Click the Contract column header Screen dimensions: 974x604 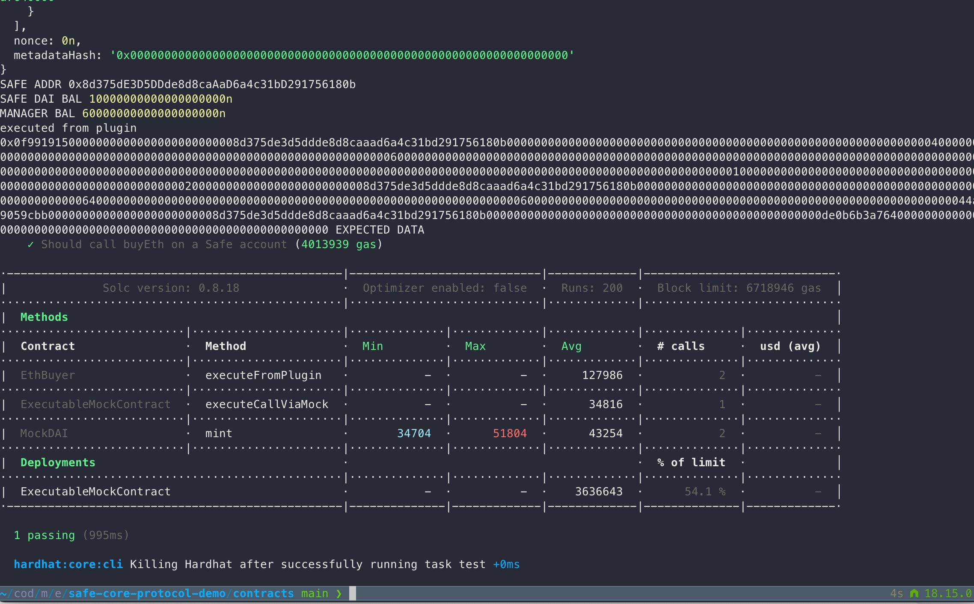coord(48,346)
